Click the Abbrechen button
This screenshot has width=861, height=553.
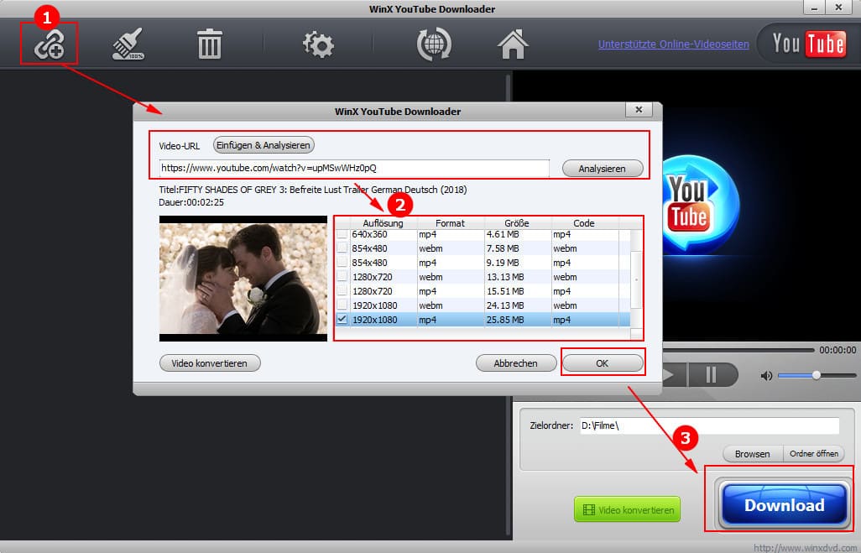pyautogui.click(x=515, y=363)
